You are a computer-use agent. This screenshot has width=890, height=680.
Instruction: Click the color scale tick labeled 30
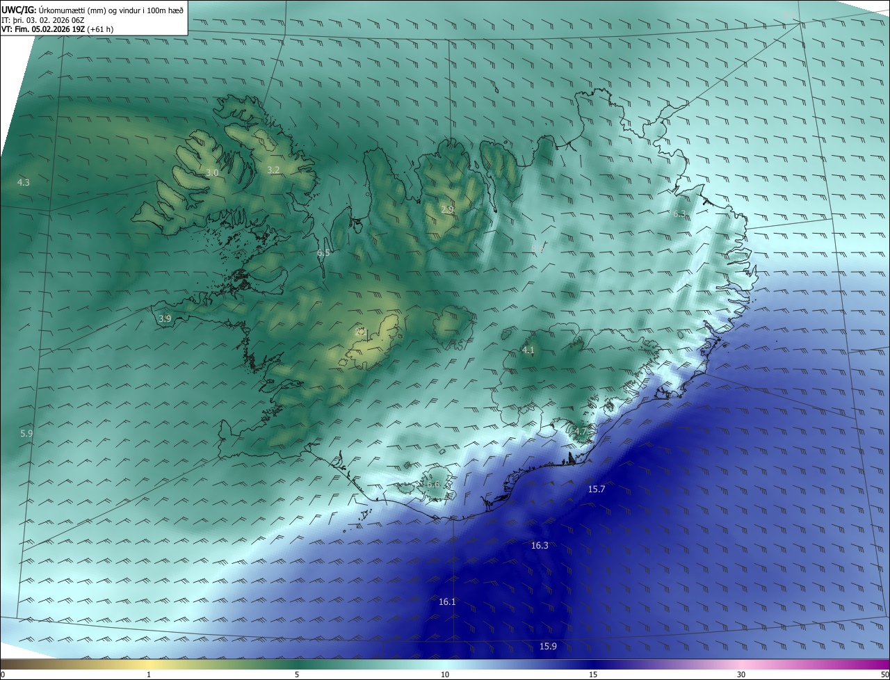click(741, 674)
